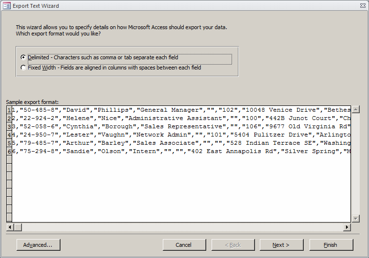Select row 1 header in sample preview
The height and width of the screenshot is (258, 369).
tap(9, 110)
